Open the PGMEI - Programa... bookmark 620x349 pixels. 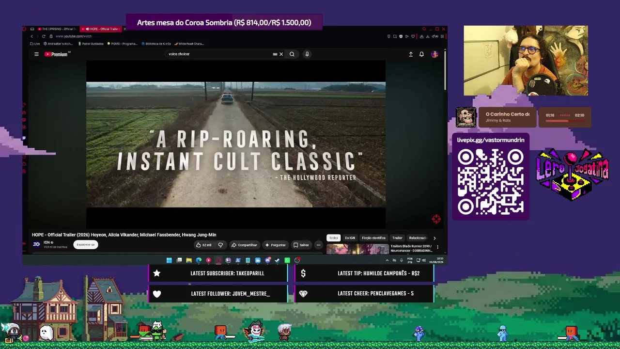pos(123,44)
